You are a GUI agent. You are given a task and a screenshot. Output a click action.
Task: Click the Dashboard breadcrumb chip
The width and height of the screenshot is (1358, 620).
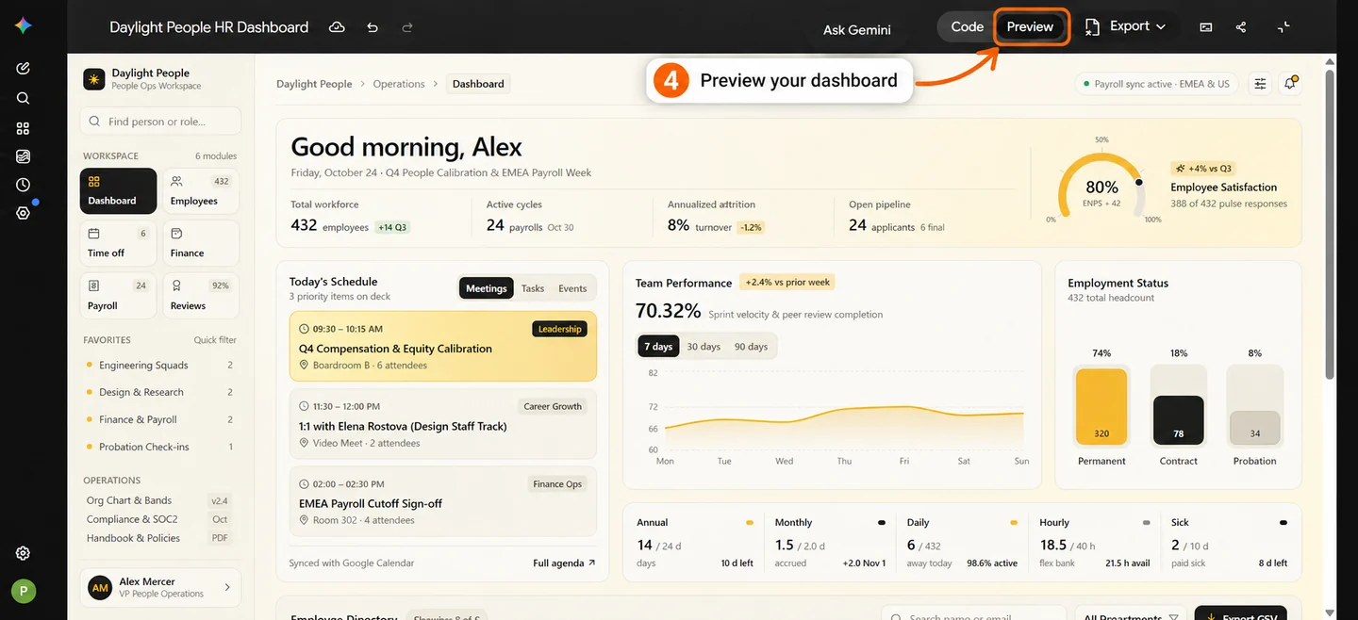click(478, 84)
